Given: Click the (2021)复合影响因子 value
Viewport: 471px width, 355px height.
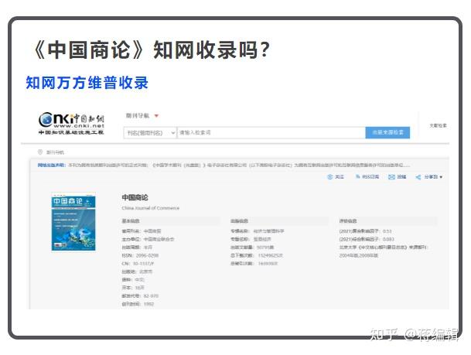Looking at the screenshot, I should (x=387, y=231).
